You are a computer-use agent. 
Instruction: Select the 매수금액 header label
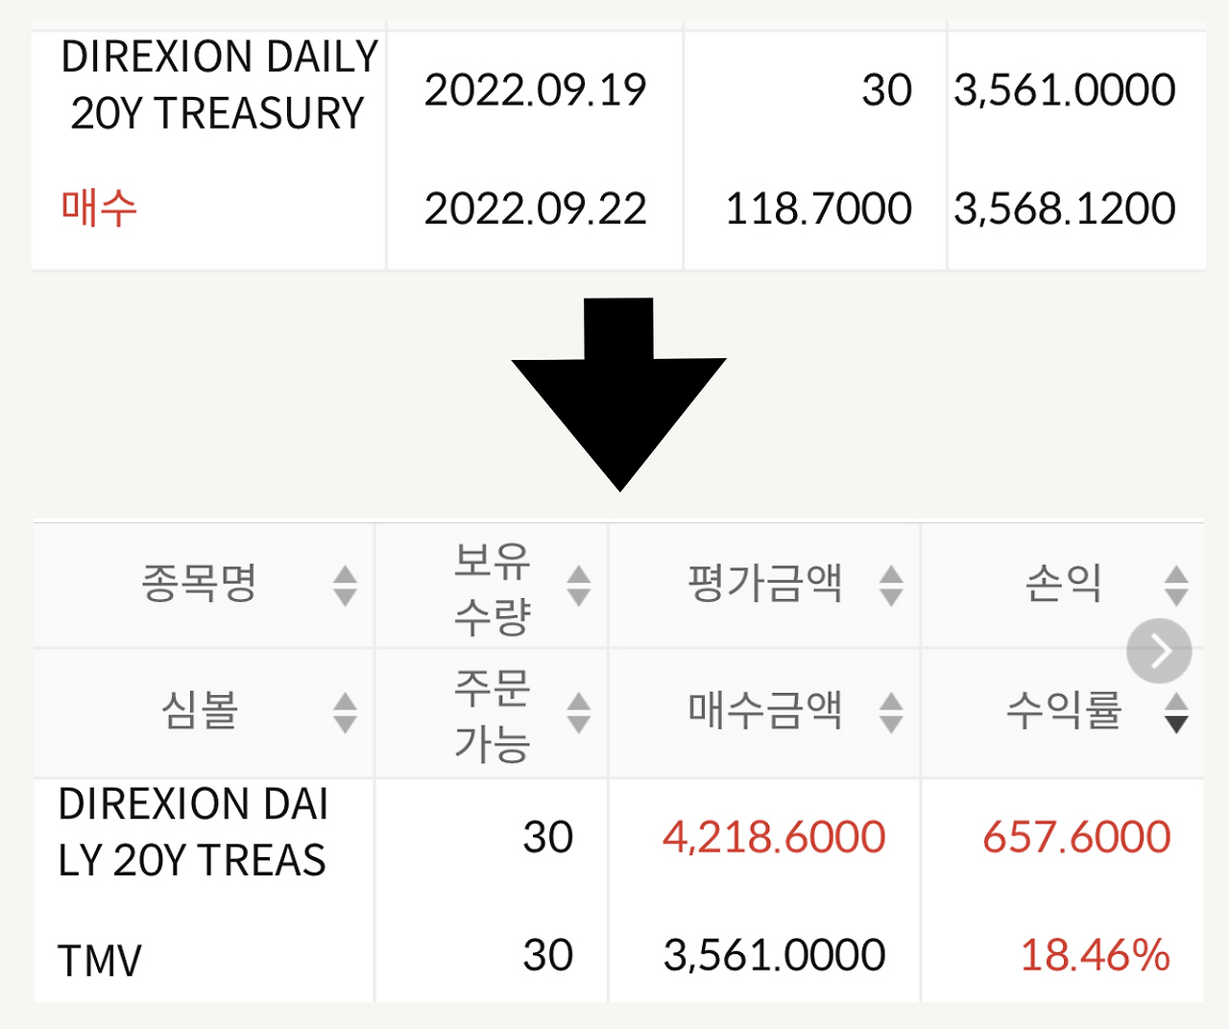point(765,710)
